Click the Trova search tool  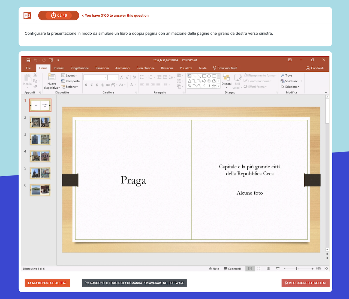click(287, 75)
